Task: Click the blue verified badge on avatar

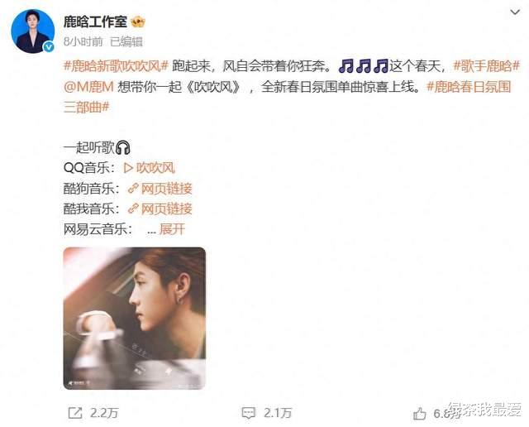Action: pos(49,47)
